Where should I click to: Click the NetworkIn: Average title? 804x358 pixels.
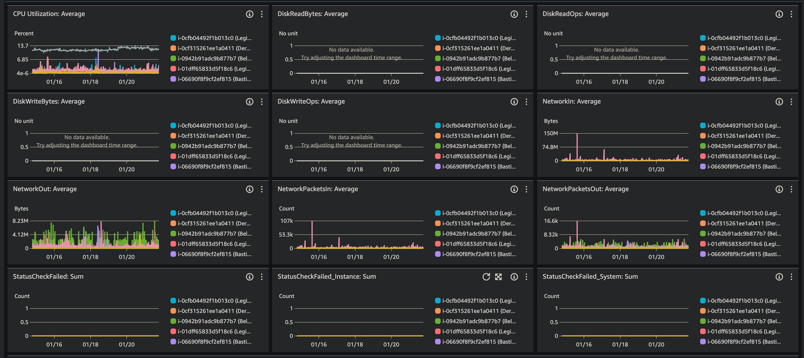coord(572,101)
